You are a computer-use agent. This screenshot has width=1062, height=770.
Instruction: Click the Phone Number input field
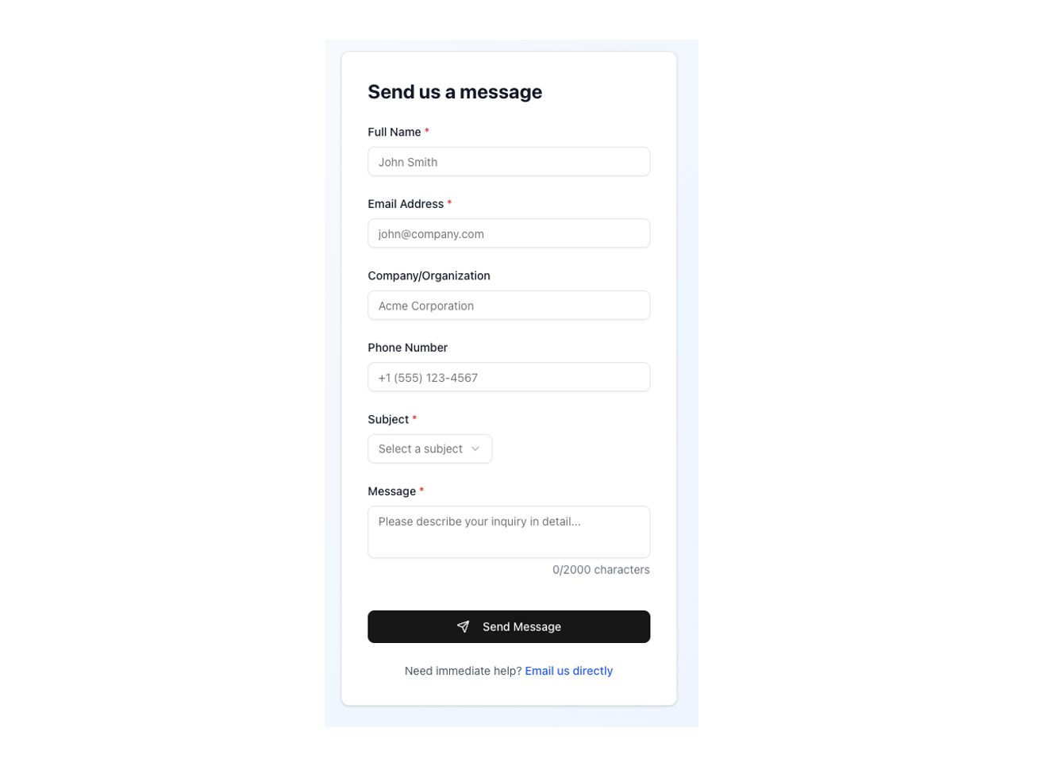click(508, 376)
